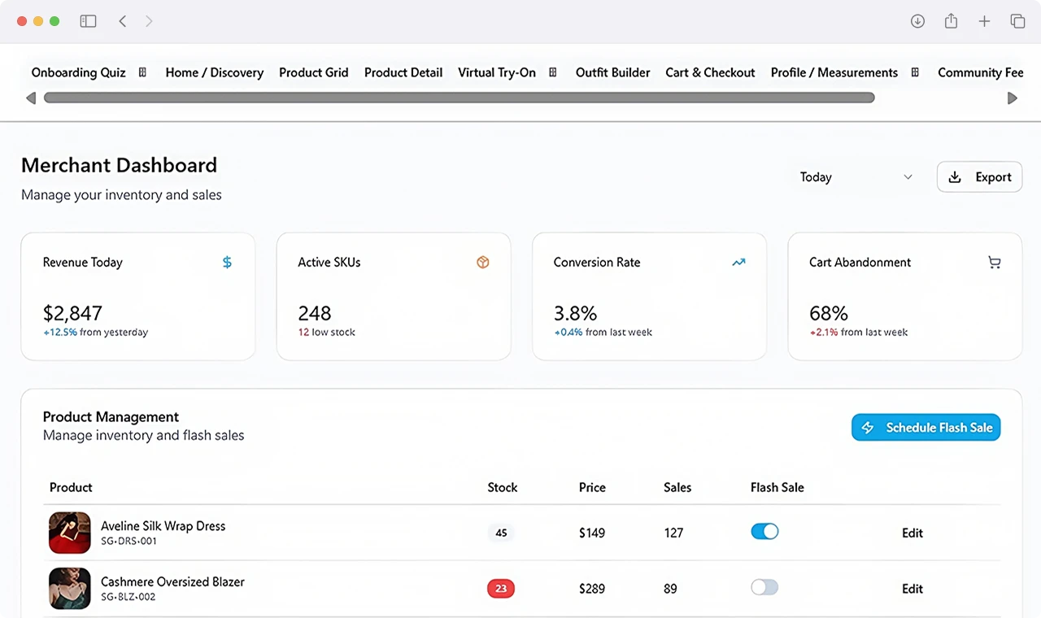Viewport: 1041px width, 618px height.
Task: Edit the Aveline Silk Wrap Dress row
Action: (913, 533)
